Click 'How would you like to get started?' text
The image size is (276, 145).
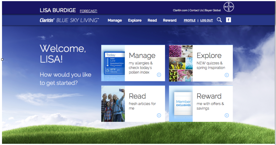pyautogui.click(x=65, y=79)
